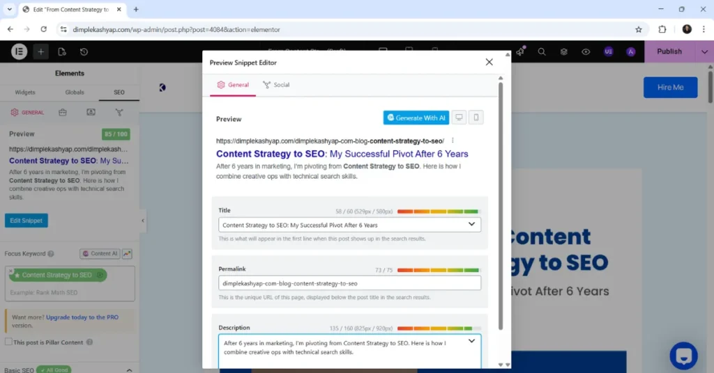The width and height of the screenshot is (714, 373).
Task: Reload the page
Action: [x=44, y=29]
